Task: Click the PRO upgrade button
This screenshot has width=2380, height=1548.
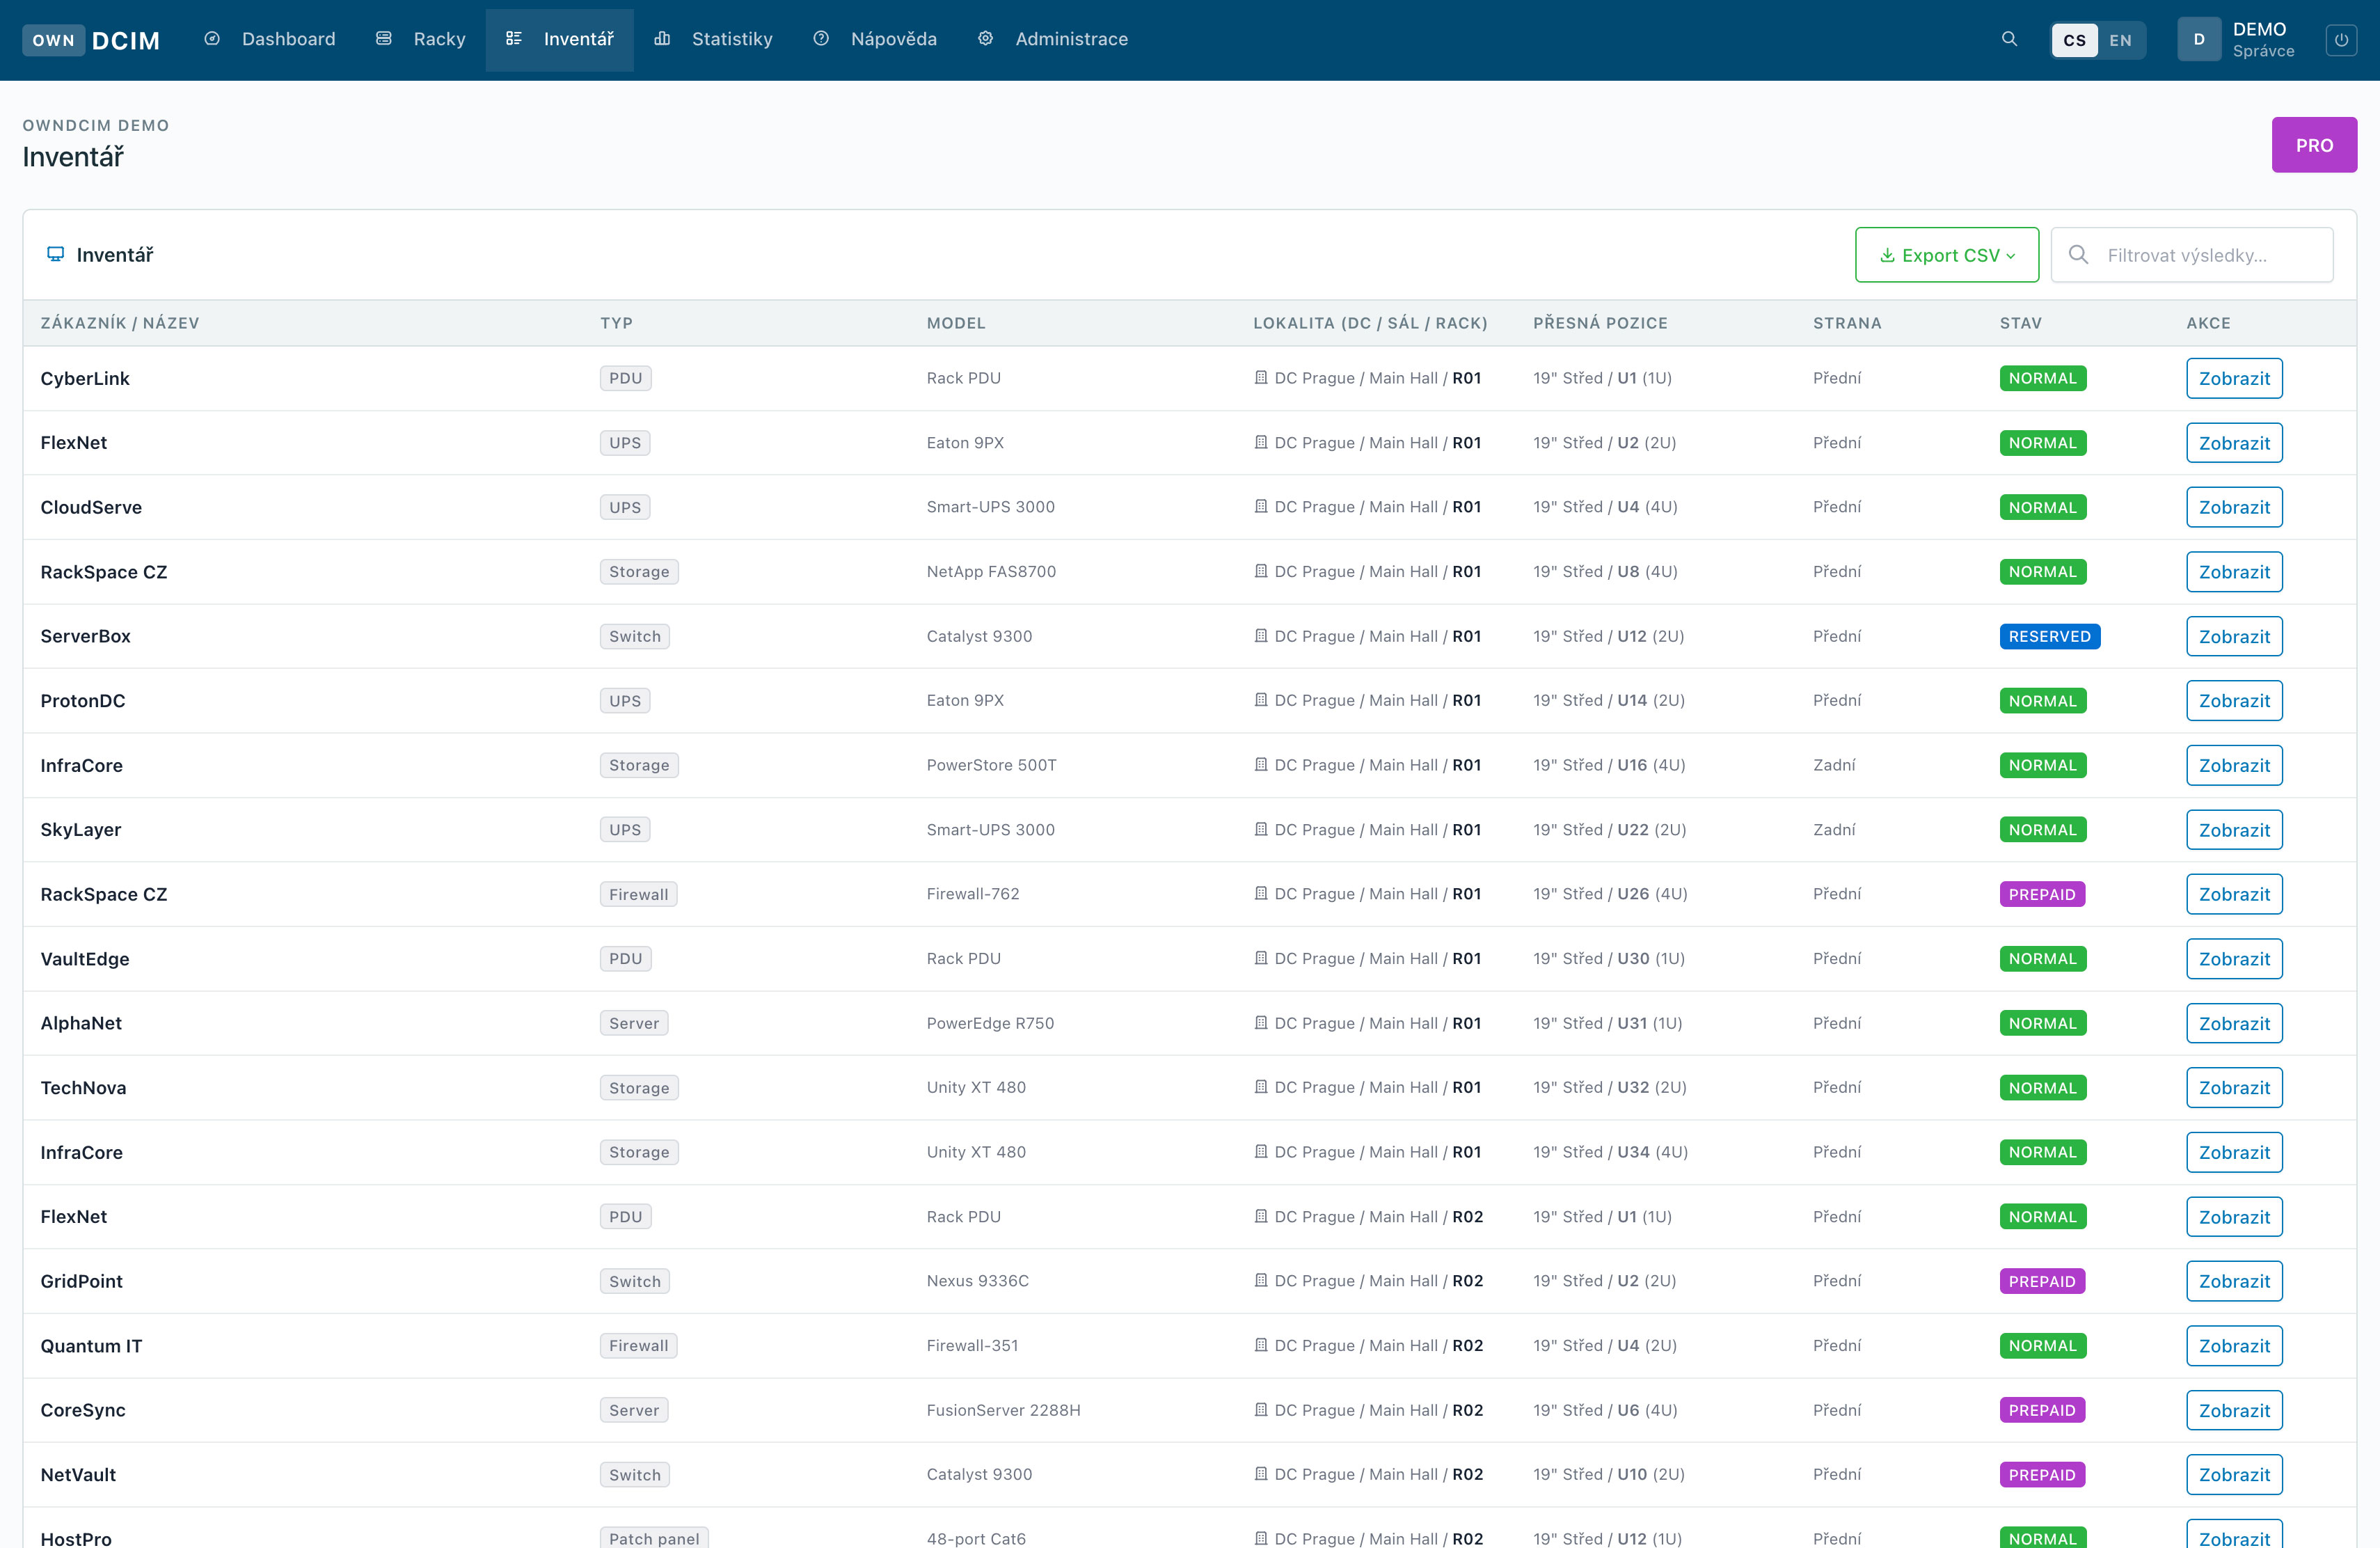Action: (2314, 145)
